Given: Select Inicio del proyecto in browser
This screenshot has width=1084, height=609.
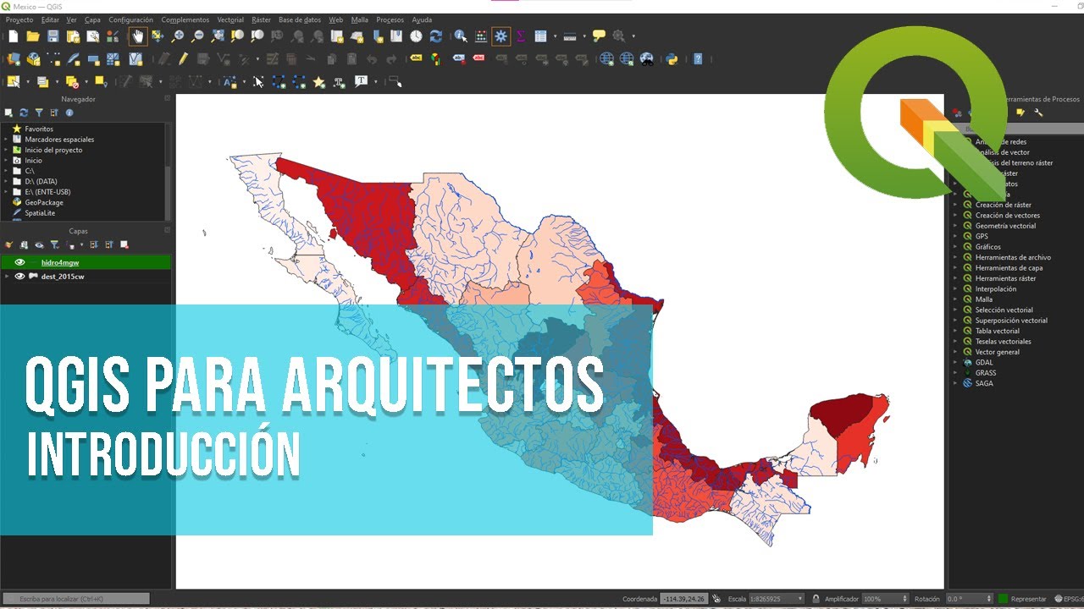Looking at the screenshot, I should [x=53, y=150].
